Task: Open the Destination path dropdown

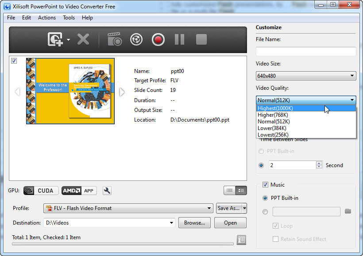Action: coord(171,223)
